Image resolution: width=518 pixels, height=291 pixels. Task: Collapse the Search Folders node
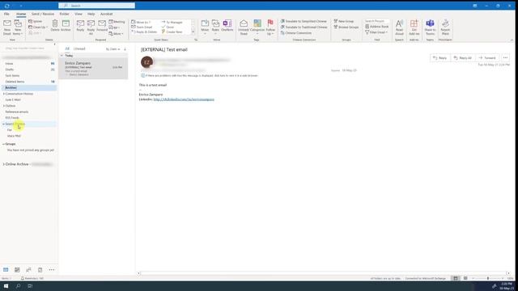[x=3, y=124]
